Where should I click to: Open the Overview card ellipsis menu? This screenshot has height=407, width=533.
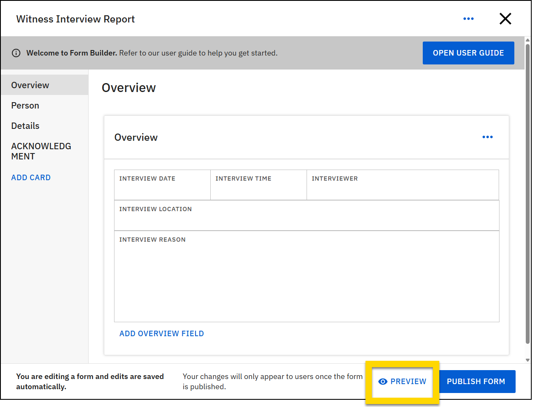point(487,137)
